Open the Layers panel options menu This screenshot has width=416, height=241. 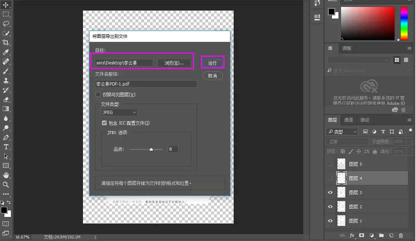[x=409, y=120]
